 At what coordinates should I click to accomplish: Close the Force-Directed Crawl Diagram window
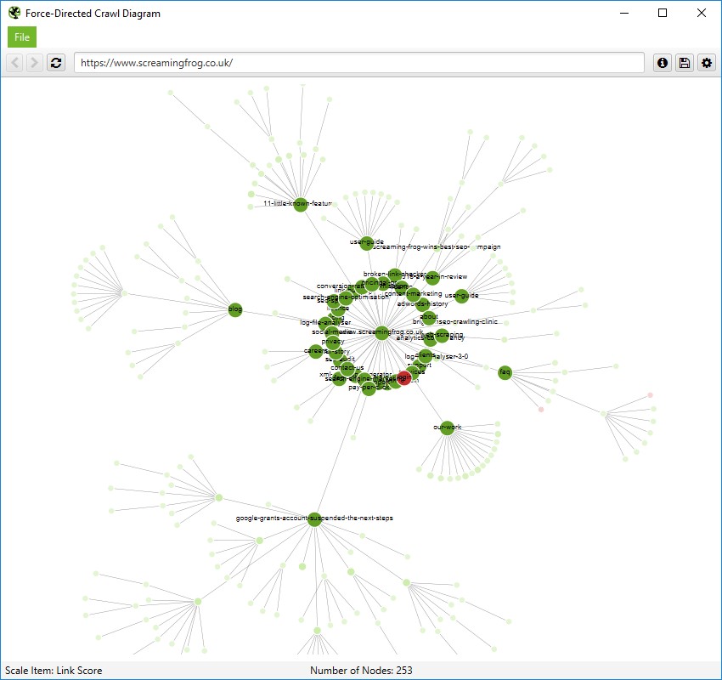click(702, 13)
